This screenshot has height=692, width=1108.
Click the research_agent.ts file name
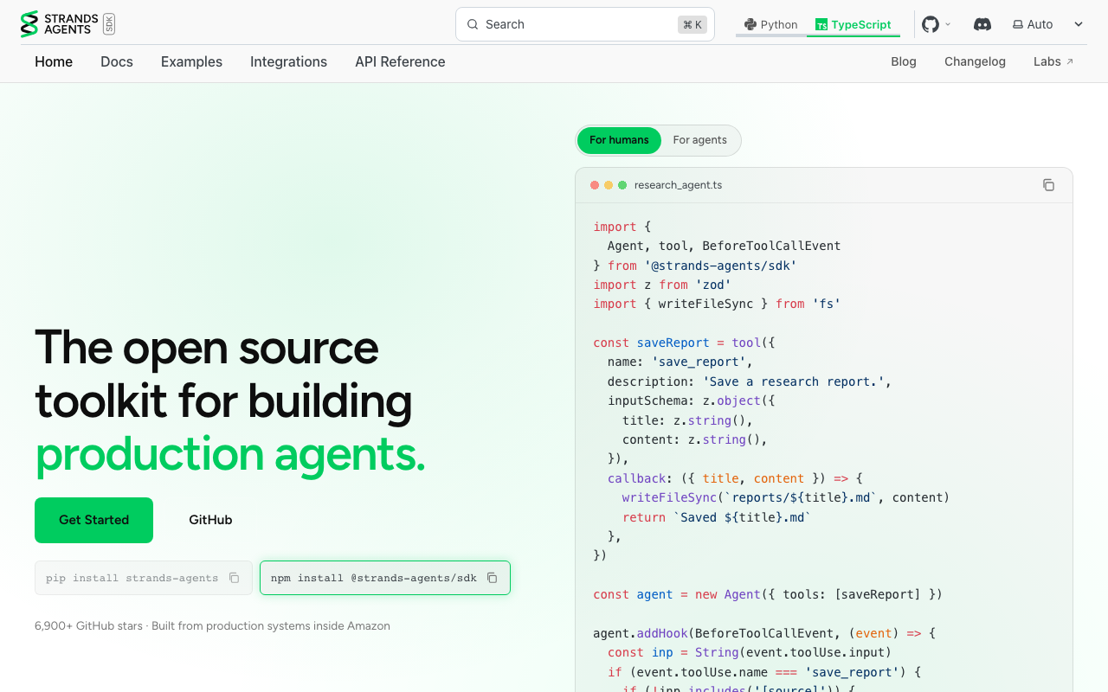tap(678, 185)
